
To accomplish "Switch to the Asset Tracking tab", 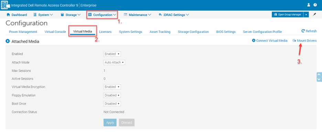I will click(160, 32).
